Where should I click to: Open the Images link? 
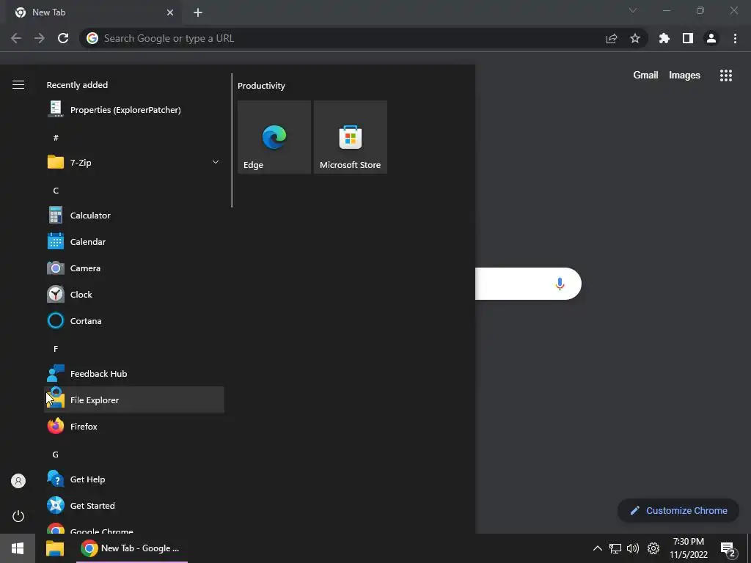[x=684, y=76]
